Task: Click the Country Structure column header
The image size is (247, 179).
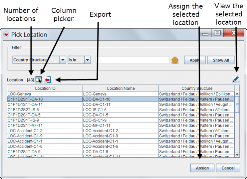Action: (197, 88)
